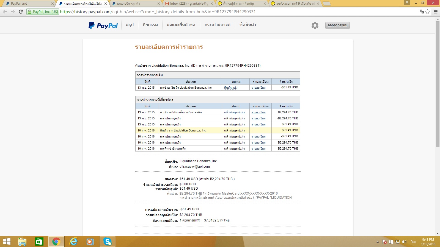Open File Explorer from taskbar
This screenshot has width=440, height=247.
point(22,242)
